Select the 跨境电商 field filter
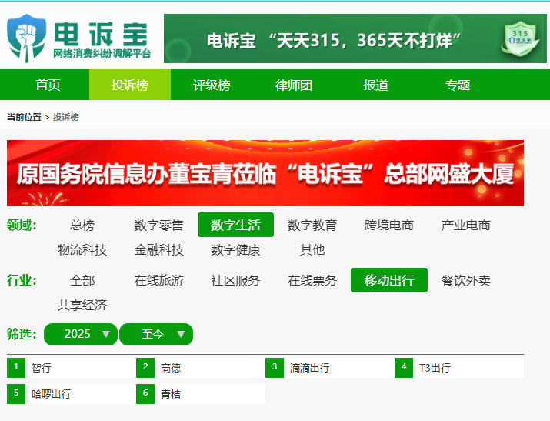 [x=389, y=225]
